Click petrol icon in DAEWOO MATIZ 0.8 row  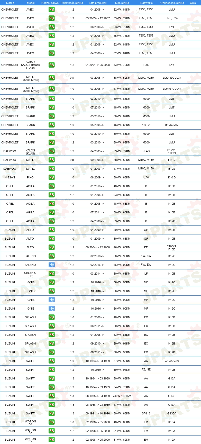(51, 160)
